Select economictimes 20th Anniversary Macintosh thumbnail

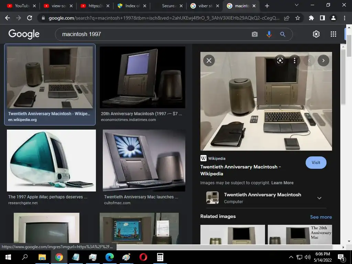(x=142, y=77)
